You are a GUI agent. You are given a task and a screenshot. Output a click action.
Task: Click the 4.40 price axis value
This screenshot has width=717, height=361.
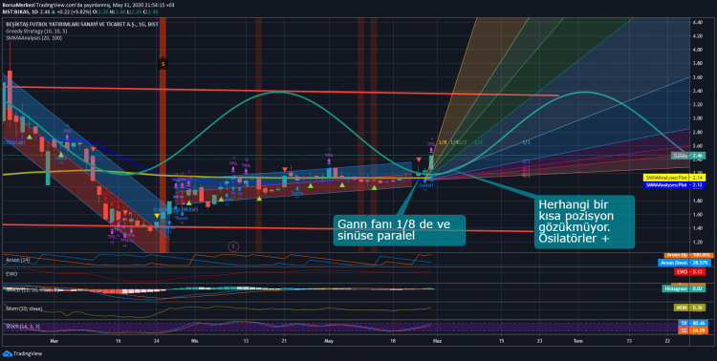[697, 22]
